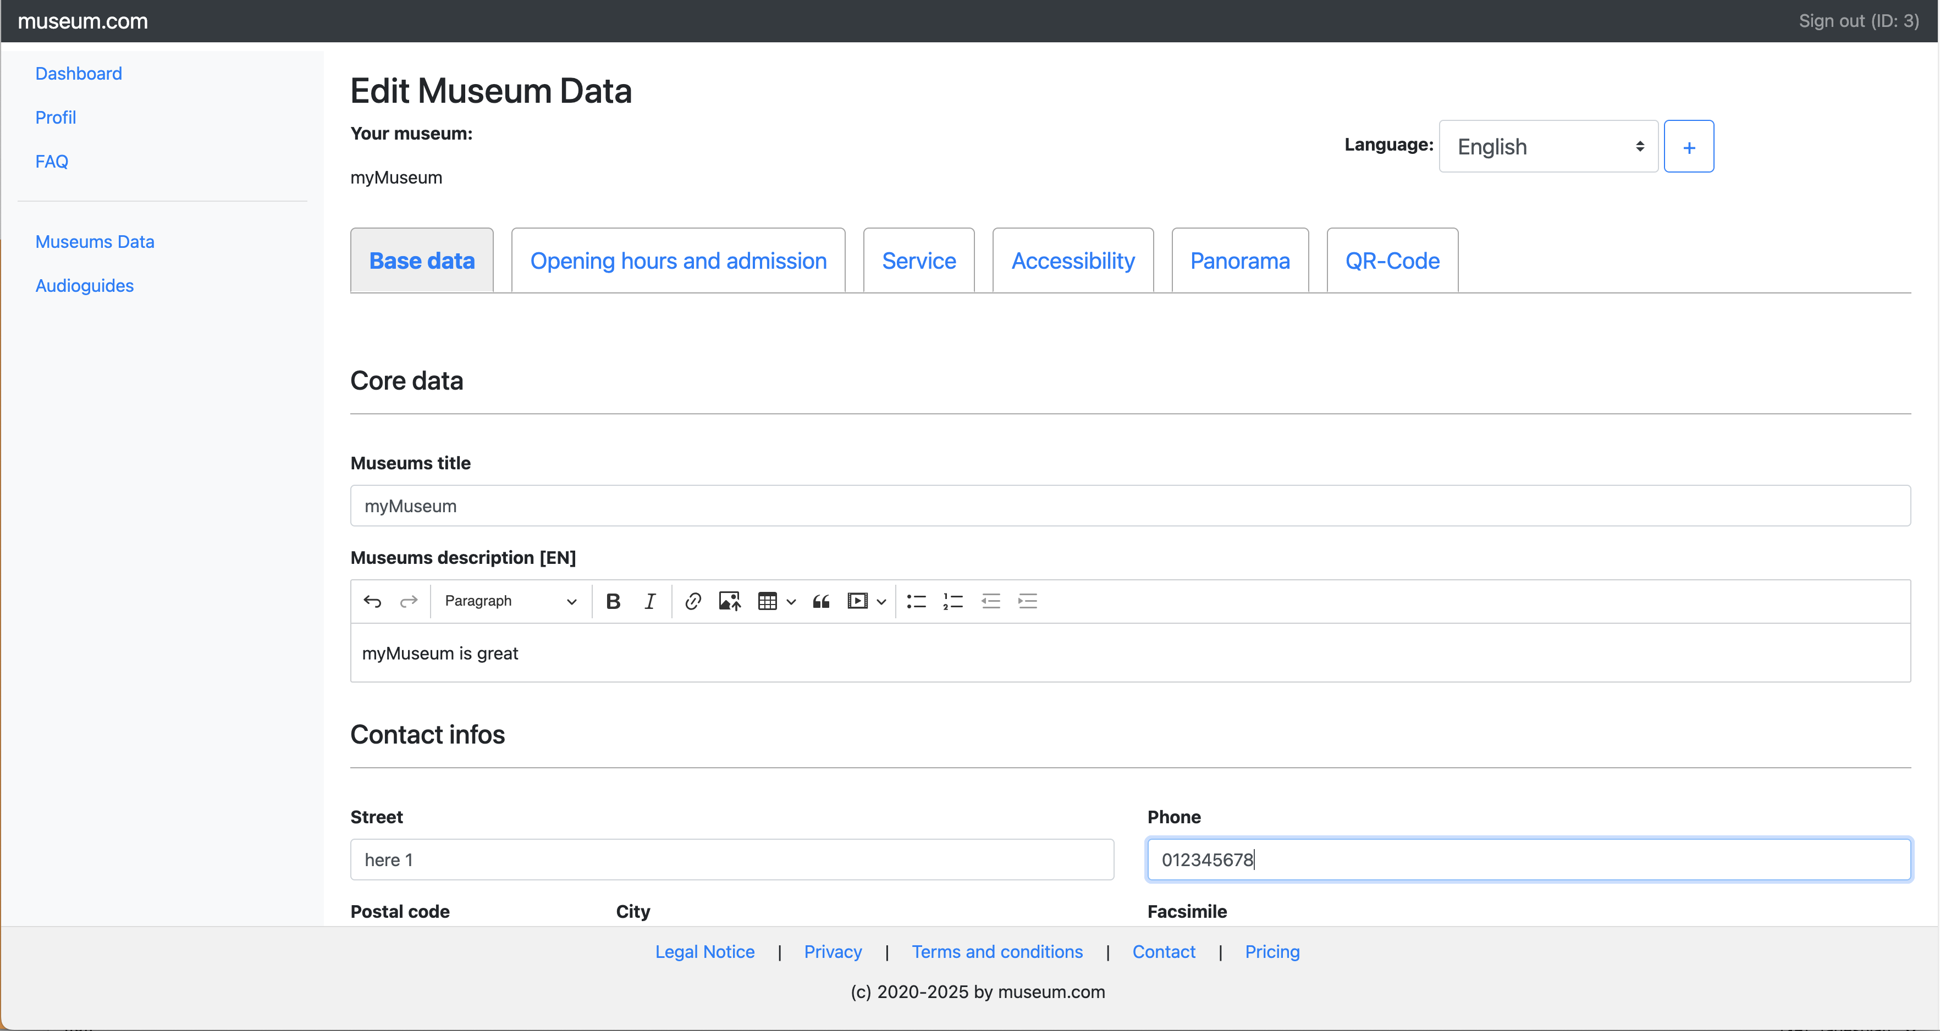Open Audioguides in the sidebar
This screenshot has width=1940, height=1031.
[84, 286]
